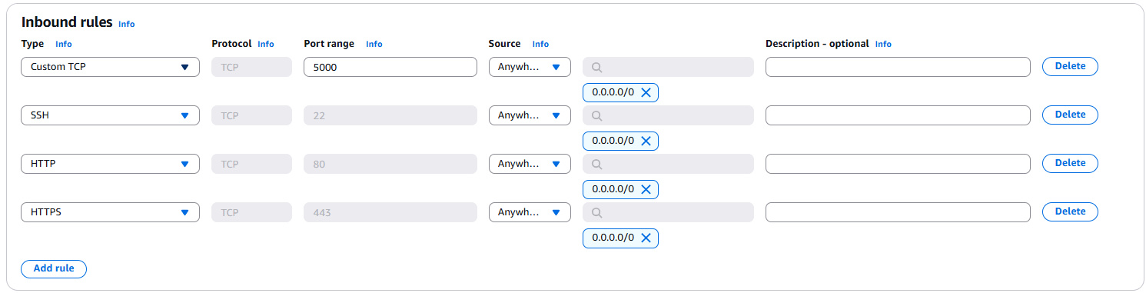This screenshot has width=1146, height=293.
Task: Open Info link next to Protocol
Action: click(x=266, y=44)
